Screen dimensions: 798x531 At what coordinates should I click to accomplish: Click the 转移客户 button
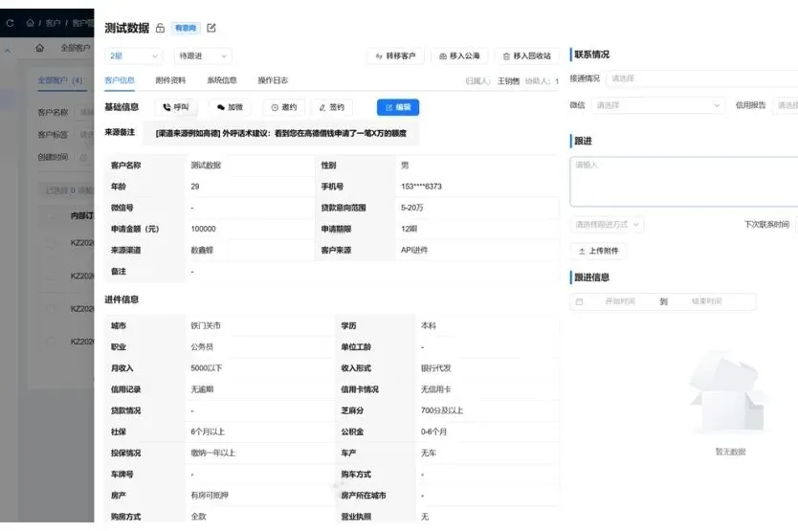[x=395, y=55]
